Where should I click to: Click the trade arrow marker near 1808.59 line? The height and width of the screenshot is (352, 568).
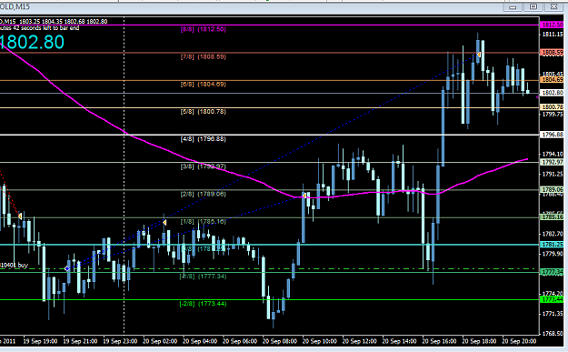[479, 55]
